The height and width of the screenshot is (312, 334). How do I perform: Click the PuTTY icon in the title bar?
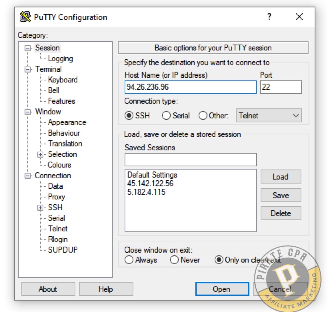(25, 17)
